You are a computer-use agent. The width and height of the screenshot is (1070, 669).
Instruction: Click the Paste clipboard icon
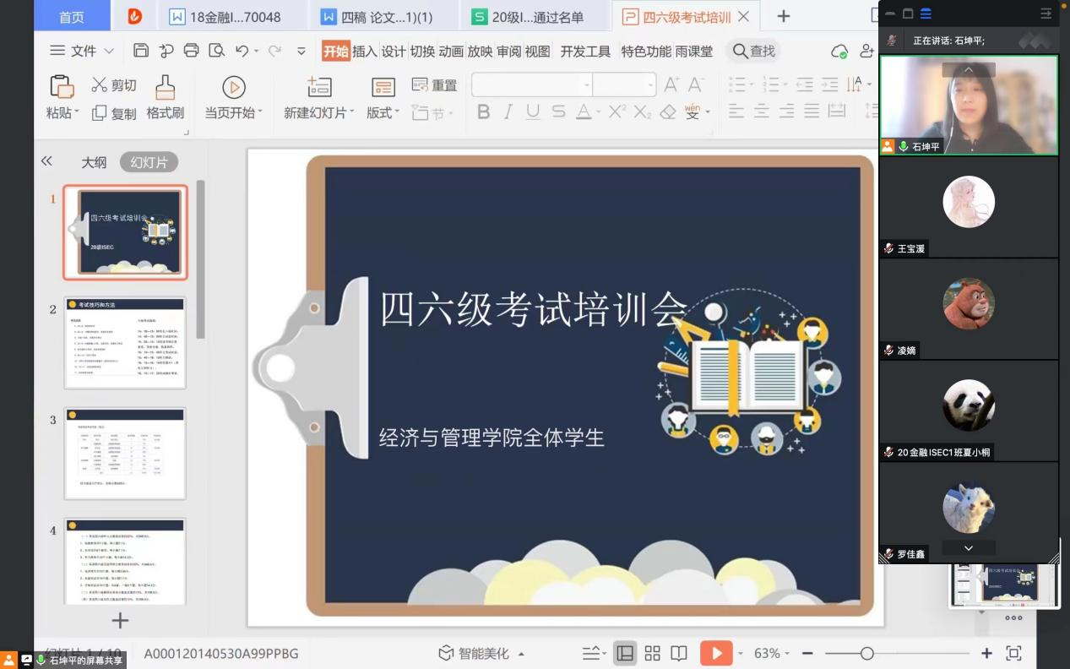click(x=62, y=86)
